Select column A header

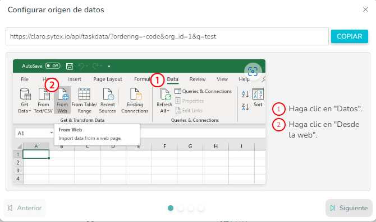click(x=36, y=147)
